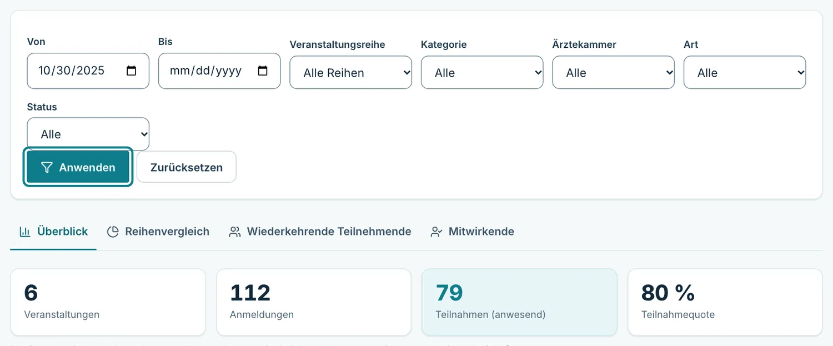
Task: Select the Veranstaltungen card showing 6
Action: click(x=108, y=302)
